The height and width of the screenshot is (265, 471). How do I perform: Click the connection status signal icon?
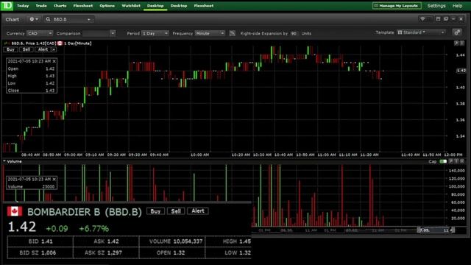(x=422, y=19)
